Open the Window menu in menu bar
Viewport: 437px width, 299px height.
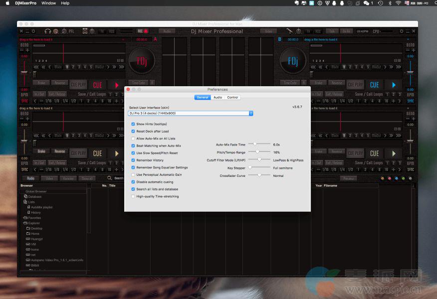tap(48, 3)
